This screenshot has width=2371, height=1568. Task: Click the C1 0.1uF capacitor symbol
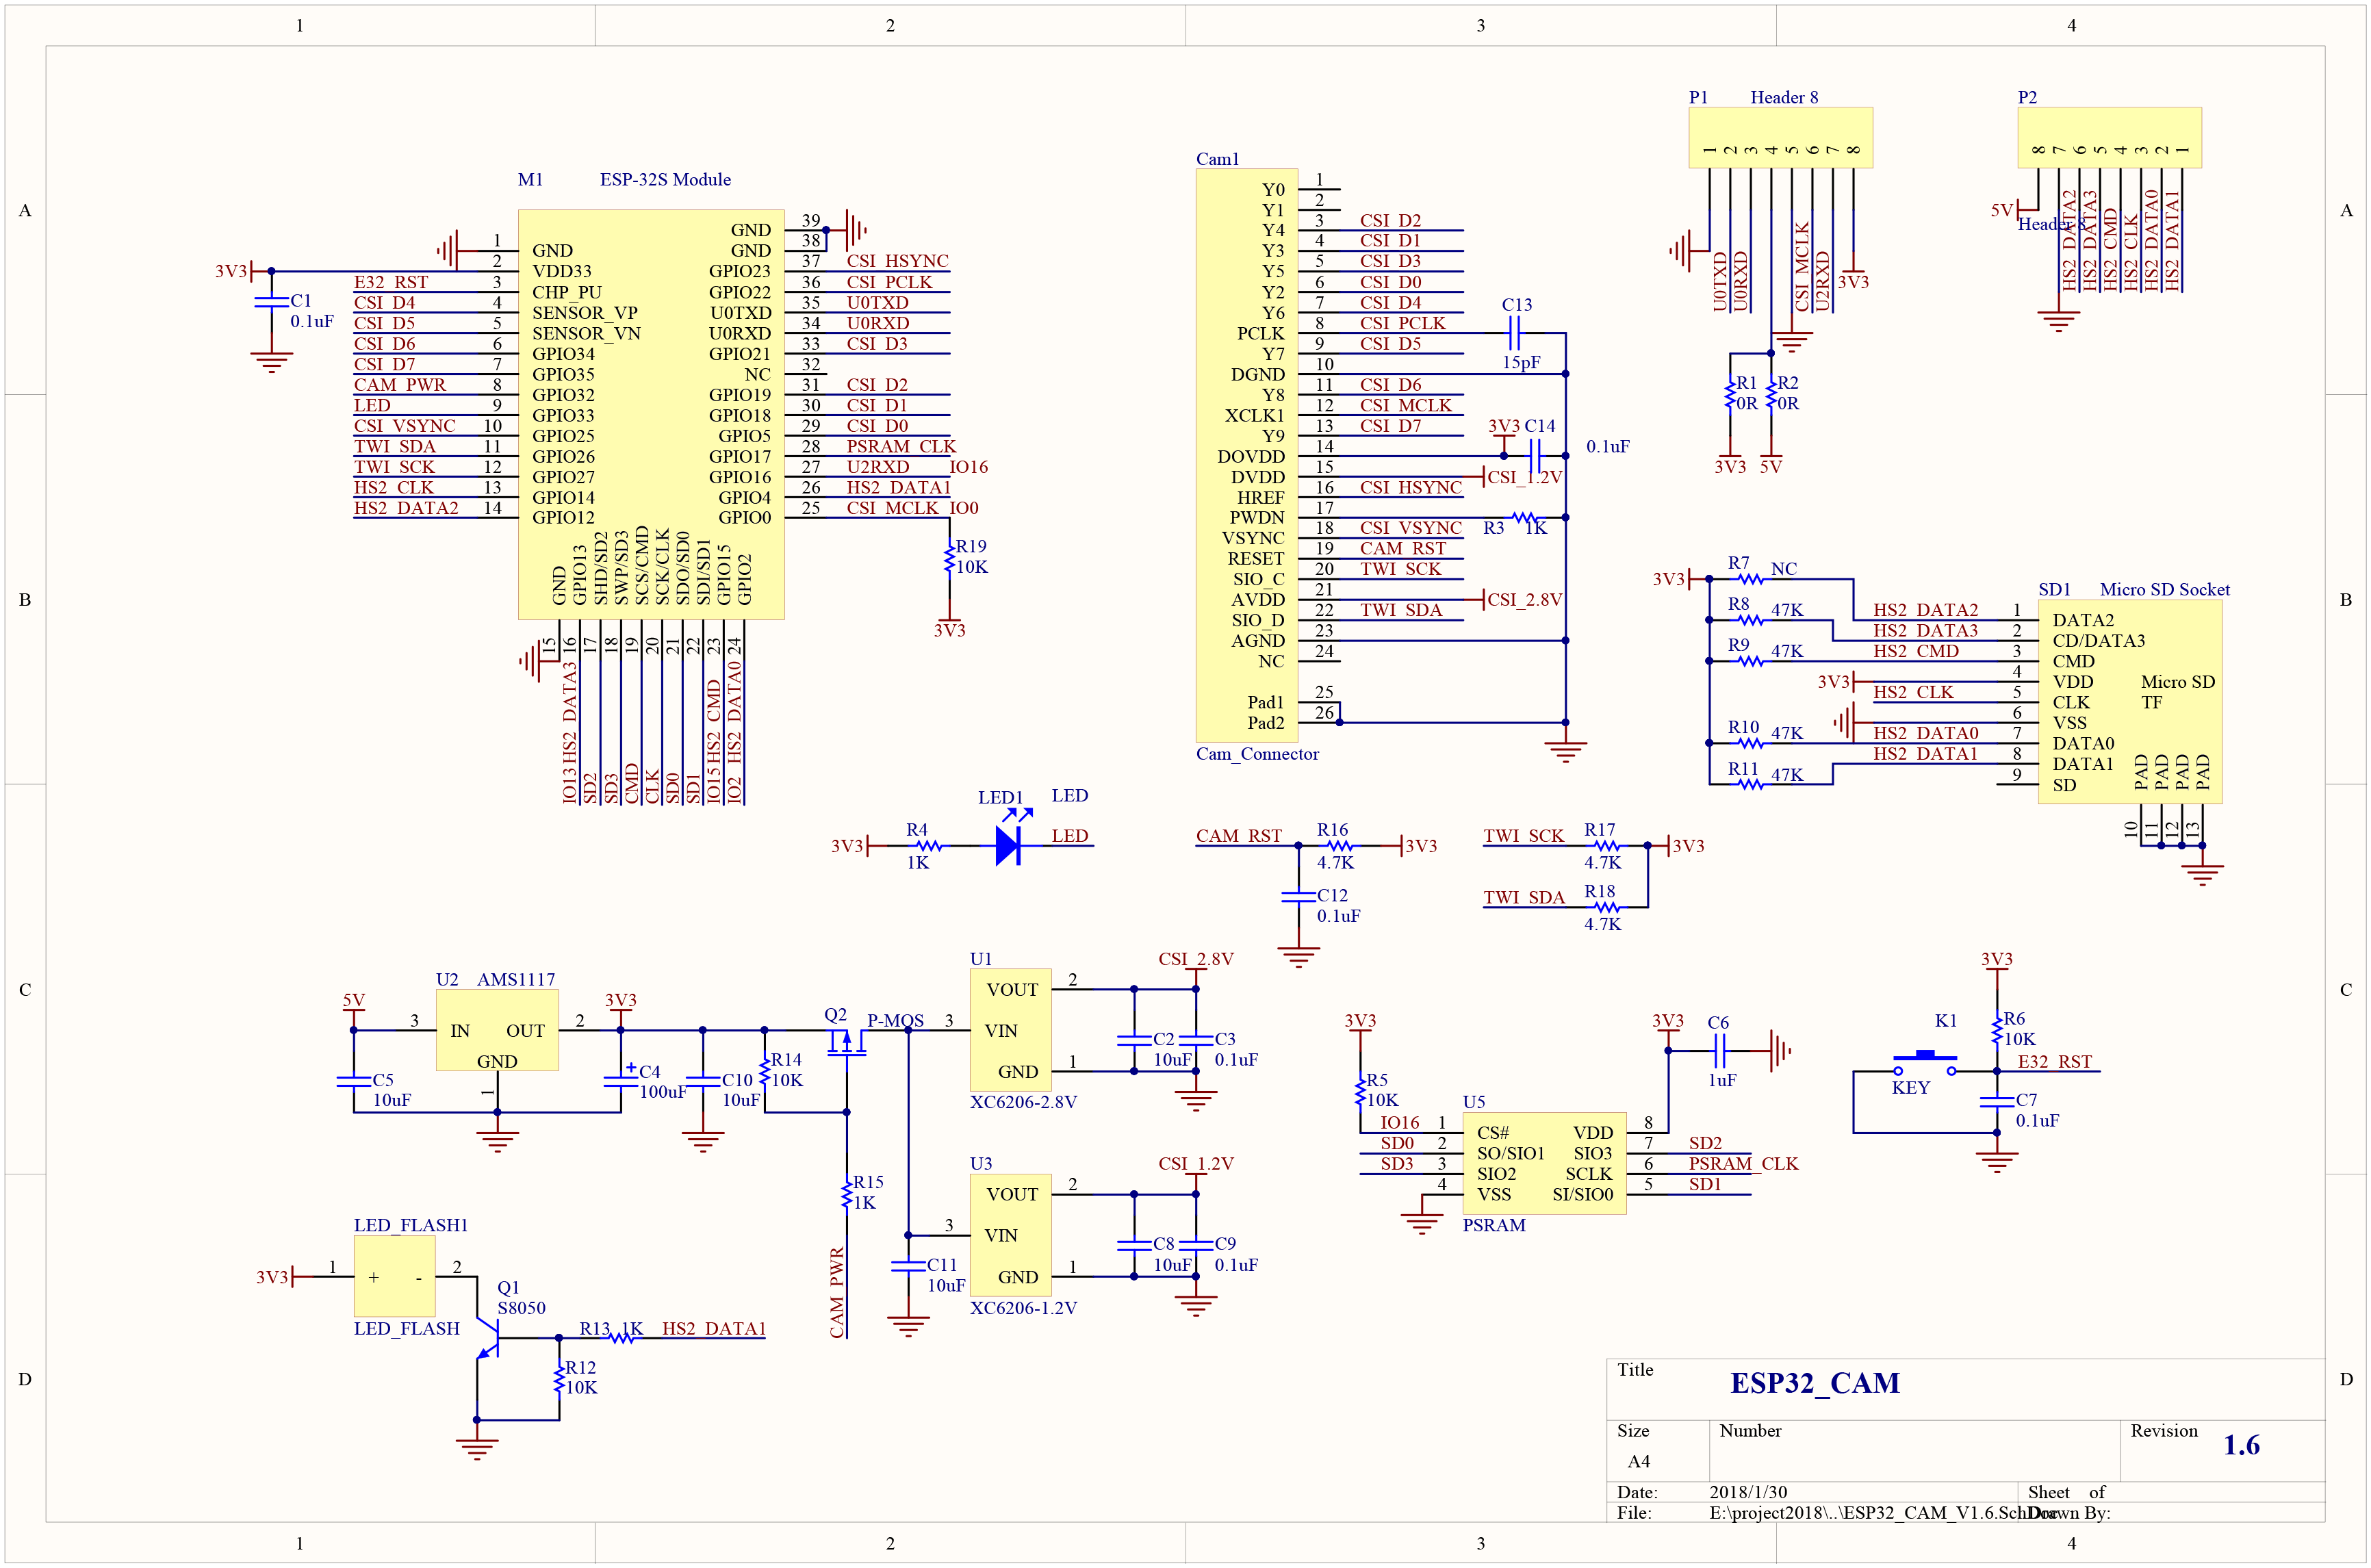point(271,301)
